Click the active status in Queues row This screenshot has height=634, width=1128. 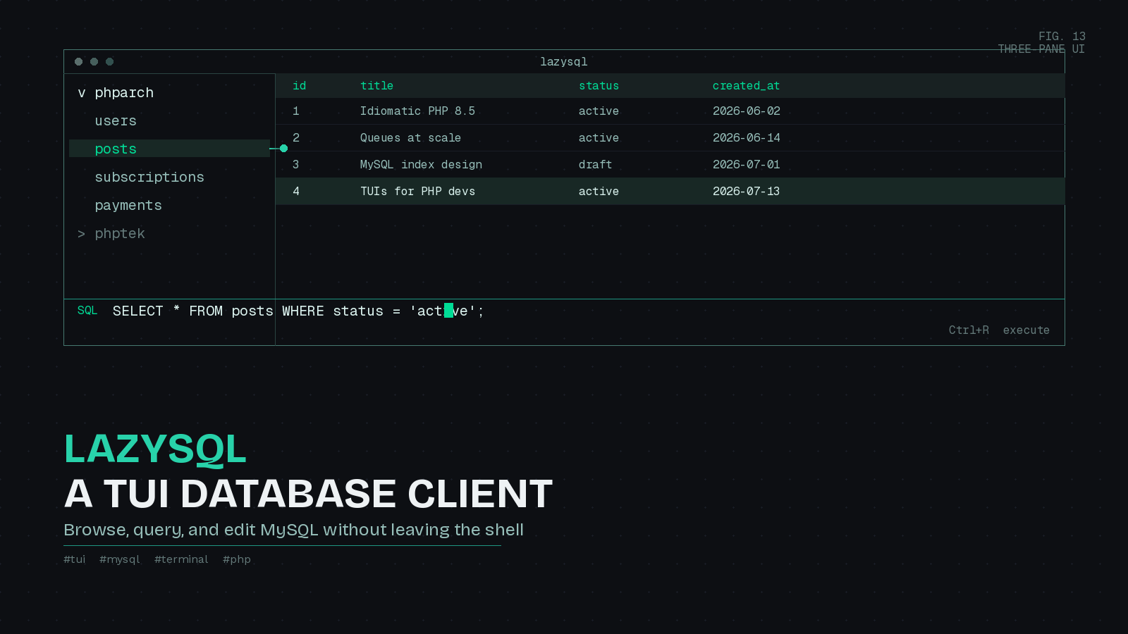click(x=599, y=138)
